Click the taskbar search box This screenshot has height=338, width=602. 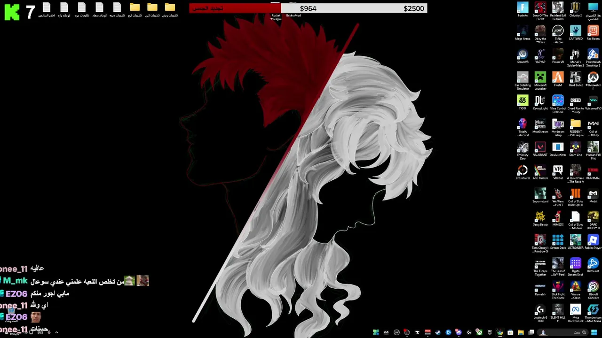point(562,332)
